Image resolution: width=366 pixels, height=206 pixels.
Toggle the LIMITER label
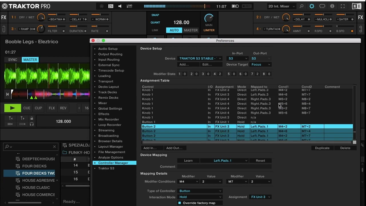tap(209, 30)
